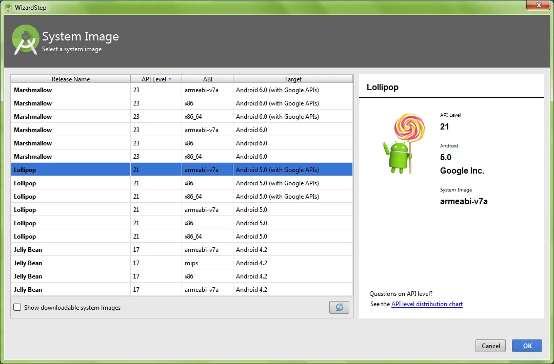The width and height of the screenshot is (554, 364).
Task: Close the WizardStep window
Action: tap(539, 5)
